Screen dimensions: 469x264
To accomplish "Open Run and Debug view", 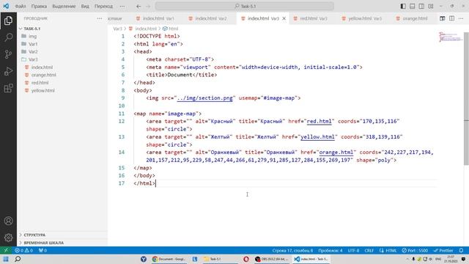I will tap(8, 71).
